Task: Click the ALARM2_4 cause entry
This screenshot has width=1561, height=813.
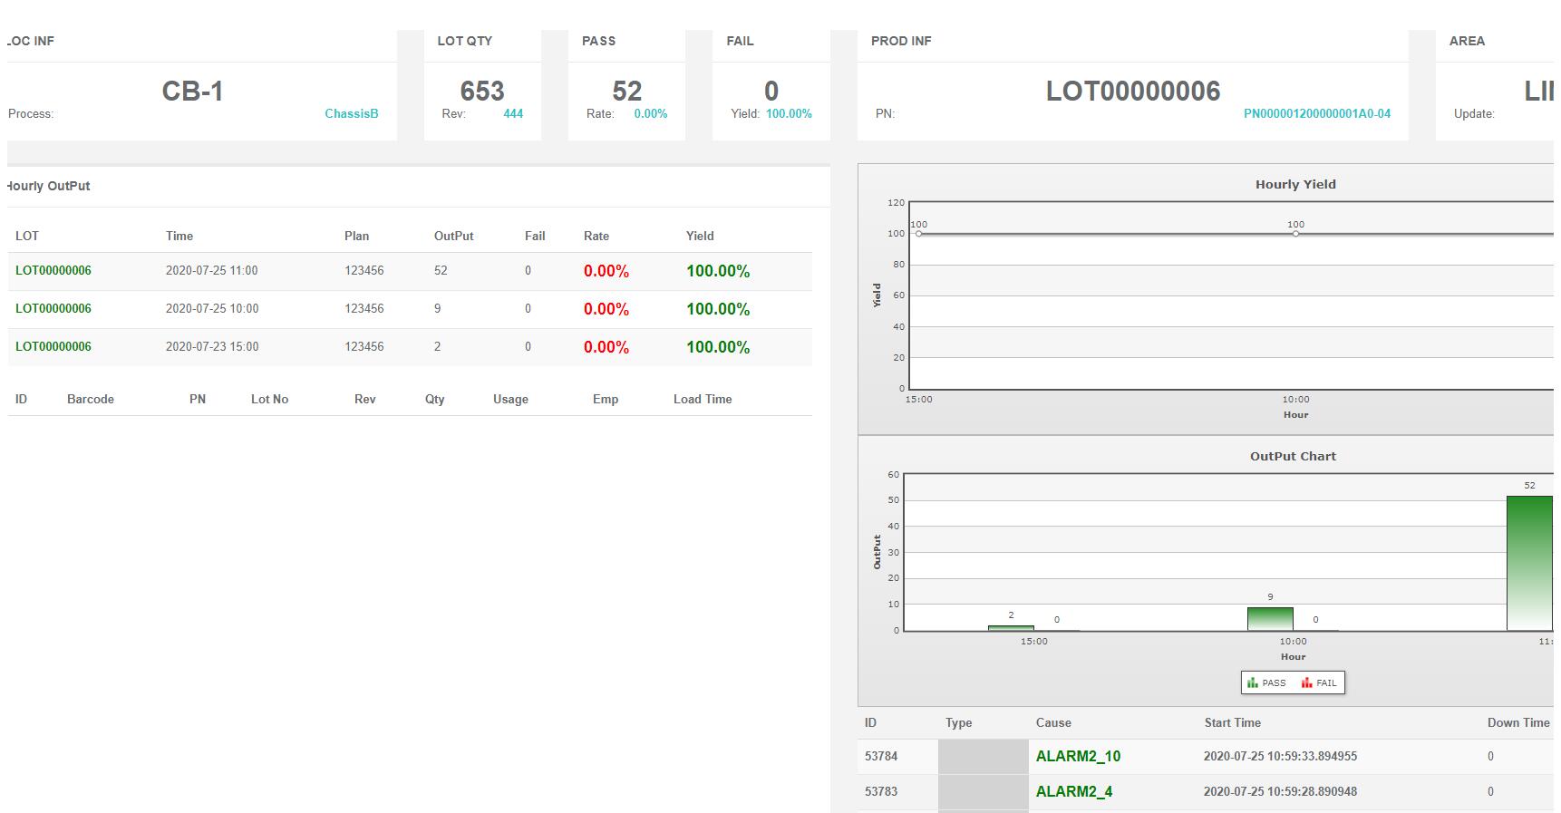Action: [1073, 792]
